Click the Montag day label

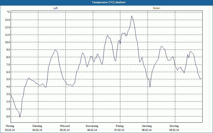coord(10,126)
